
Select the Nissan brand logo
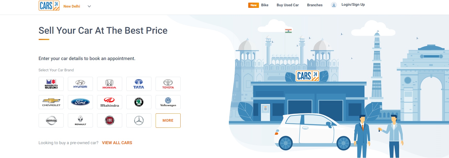coord(51,120)
